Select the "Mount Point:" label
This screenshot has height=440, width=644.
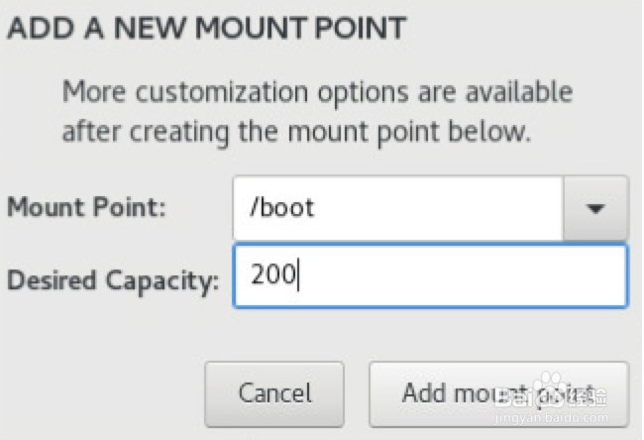88,208
